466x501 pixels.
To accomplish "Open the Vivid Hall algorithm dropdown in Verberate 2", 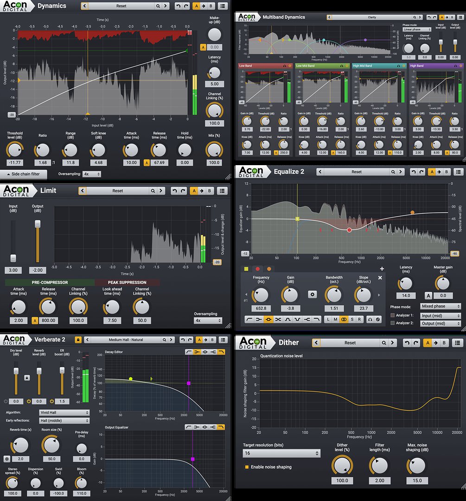I will point(64,412).
